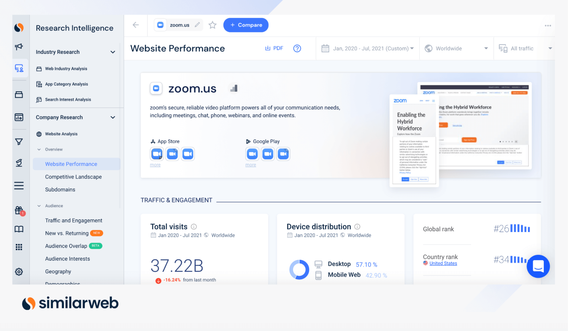
Task: Show Device distribution info tooltip icon
Action: [357, 227]
